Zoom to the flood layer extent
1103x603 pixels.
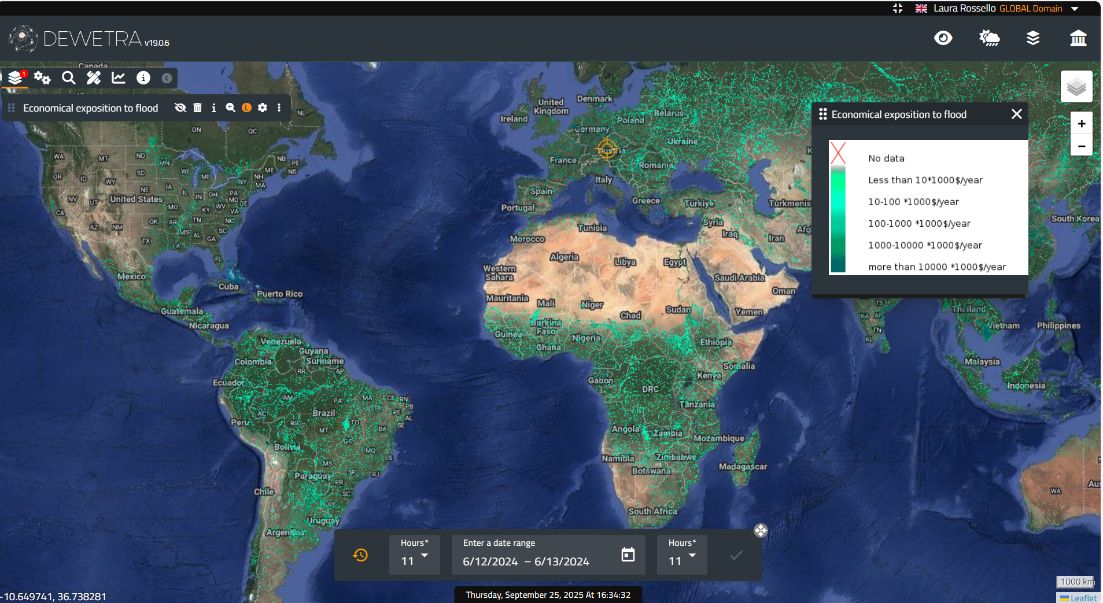(230, 108)
